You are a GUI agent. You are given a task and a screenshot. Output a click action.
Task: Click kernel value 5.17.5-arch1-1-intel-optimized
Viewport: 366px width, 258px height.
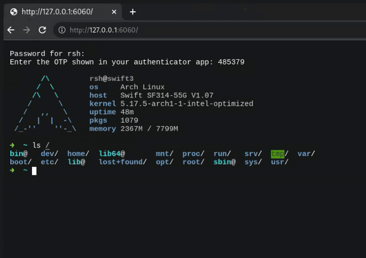(187, 104)
